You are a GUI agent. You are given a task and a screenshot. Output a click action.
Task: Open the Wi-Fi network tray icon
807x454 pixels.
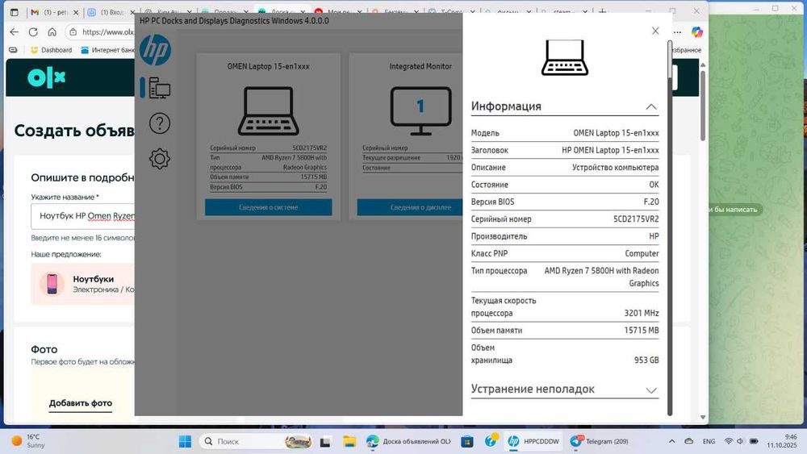coord(728,441)
